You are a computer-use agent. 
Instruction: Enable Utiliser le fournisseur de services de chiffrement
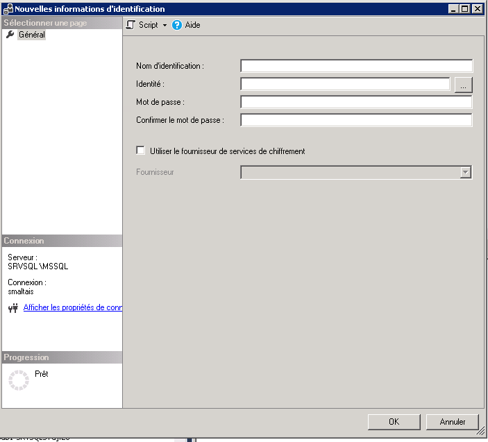[x=141, y=151]
